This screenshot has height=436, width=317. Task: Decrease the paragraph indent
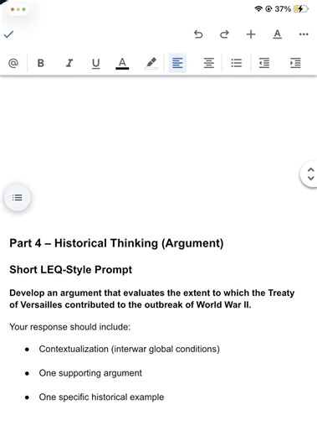click(x=264, y=63)
